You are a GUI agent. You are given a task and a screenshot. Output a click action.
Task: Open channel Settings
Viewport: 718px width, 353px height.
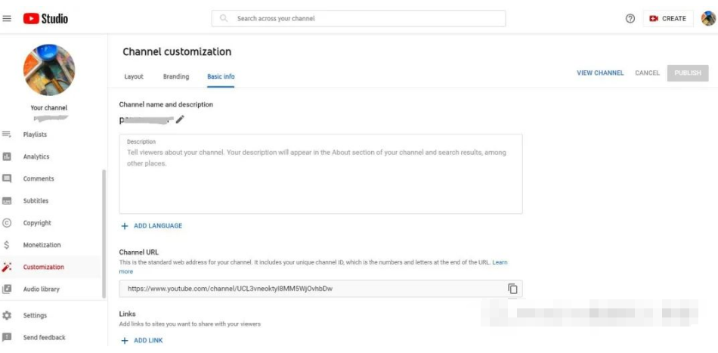[x=35, y=315]
